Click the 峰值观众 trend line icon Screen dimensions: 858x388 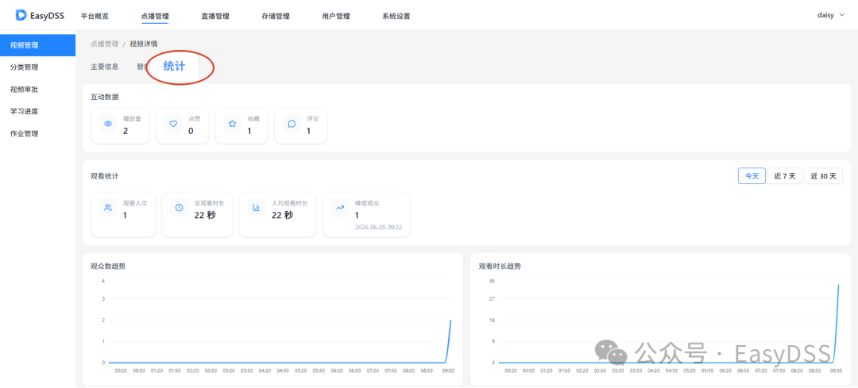point(340,208)
